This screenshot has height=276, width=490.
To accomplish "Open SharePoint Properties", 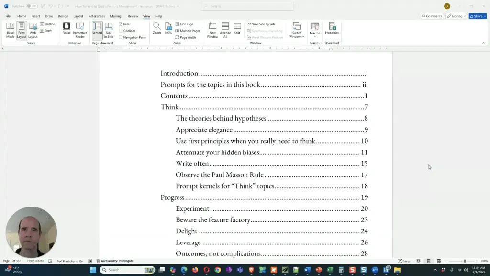I will tap(332, 28).
